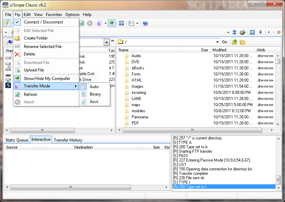The image size is (285, 202).
Task: Click the grey abort icon in toolbar
Action: pyautogui.click(x=90, y=23)
